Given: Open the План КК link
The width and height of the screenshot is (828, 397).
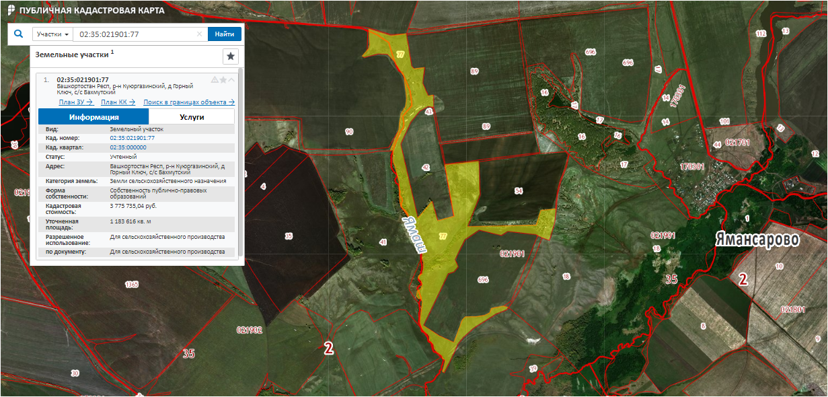Looking at the screenshot, I should [118, 102].
